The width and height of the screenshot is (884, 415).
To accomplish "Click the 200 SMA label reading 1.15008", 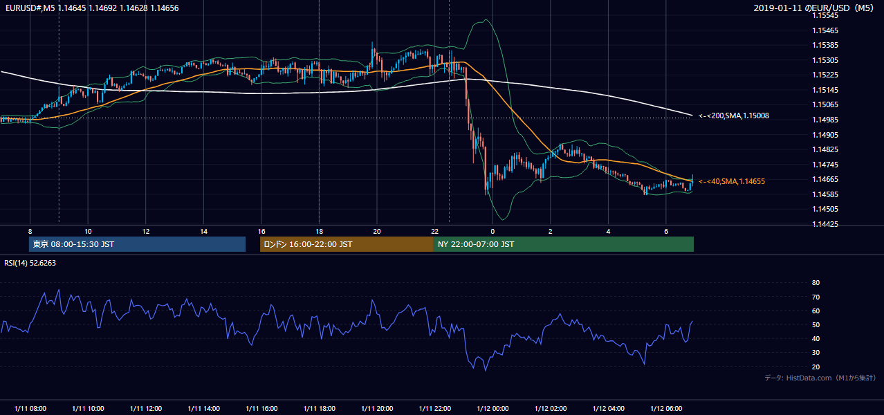I will coord(734,116).
